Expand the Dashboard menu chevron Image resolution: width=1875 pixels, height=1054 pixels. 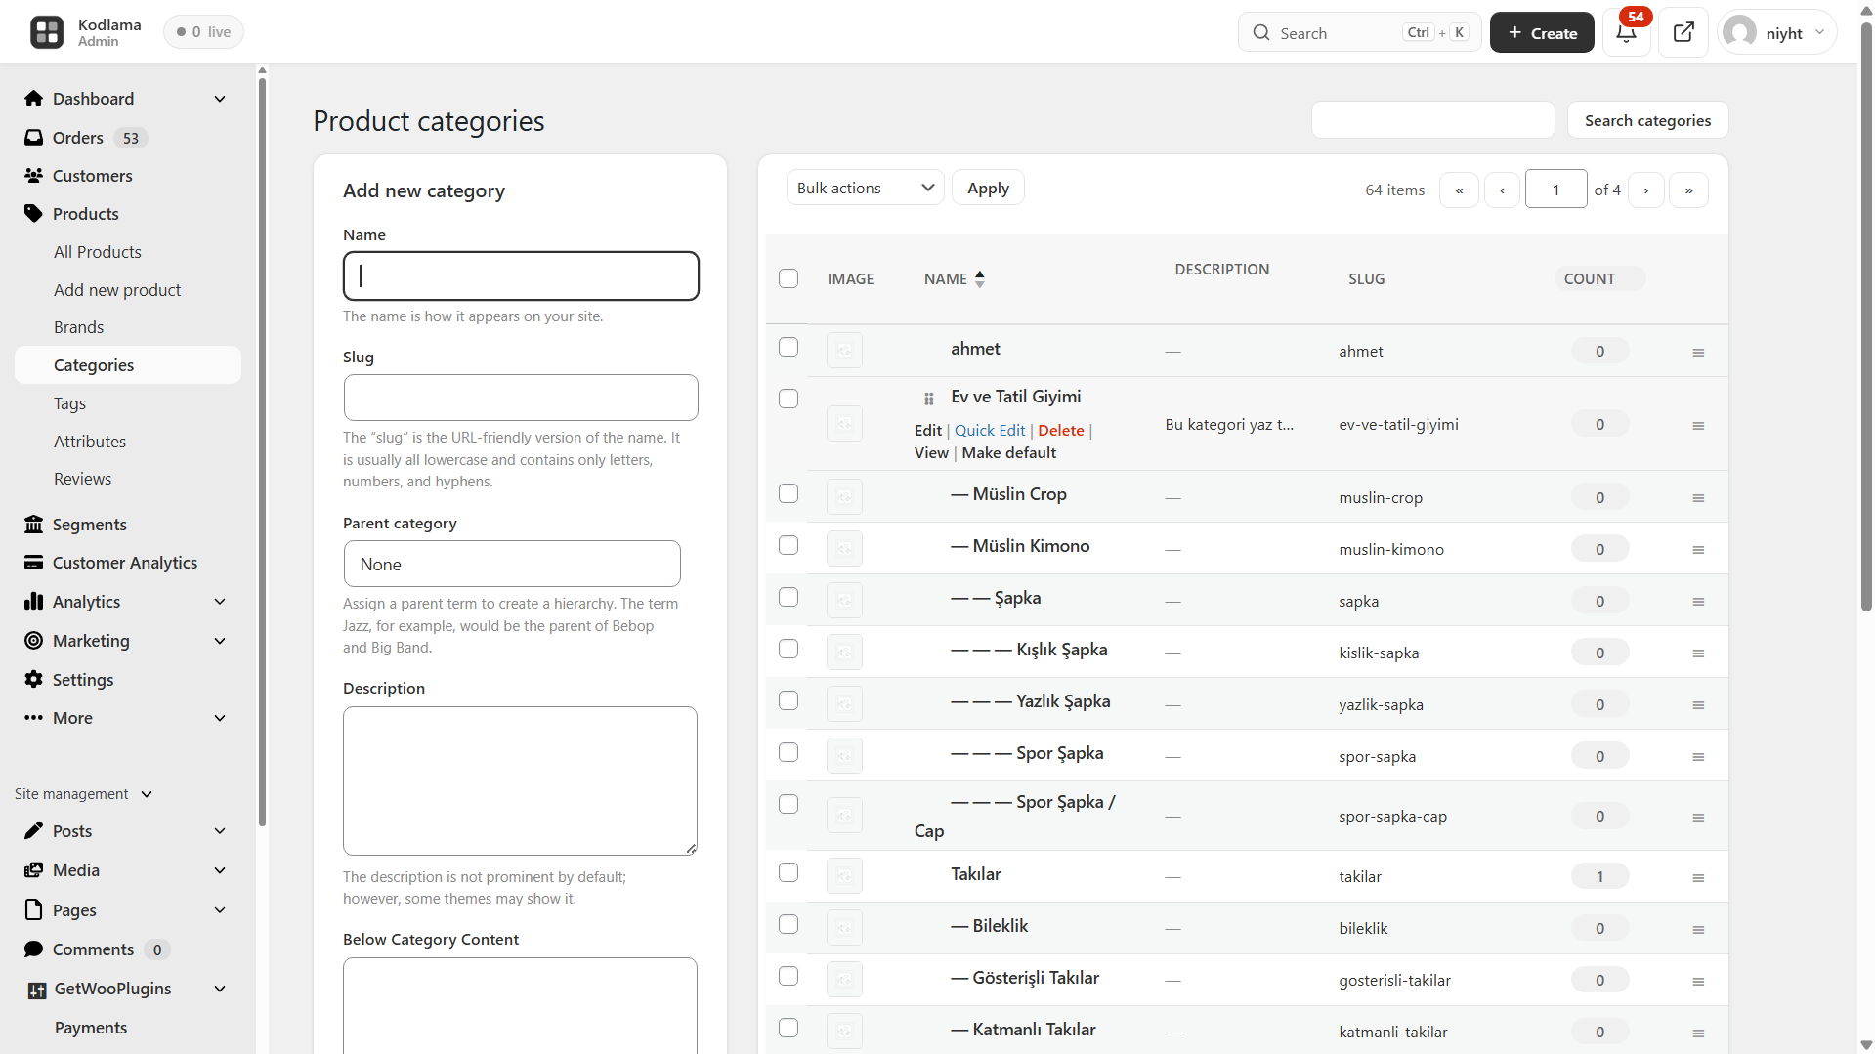pyautogui.click(x=220, y=99)
